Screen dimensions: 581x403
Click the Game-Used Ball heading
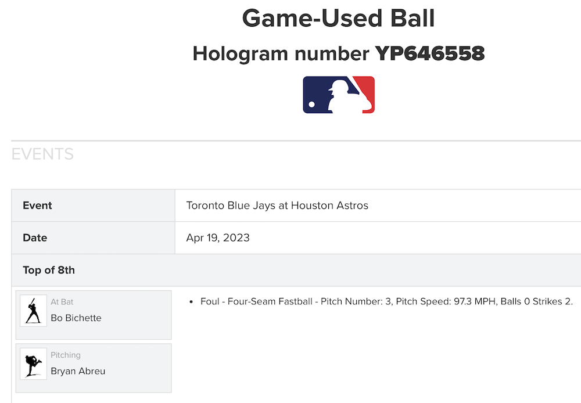(338, 19)
